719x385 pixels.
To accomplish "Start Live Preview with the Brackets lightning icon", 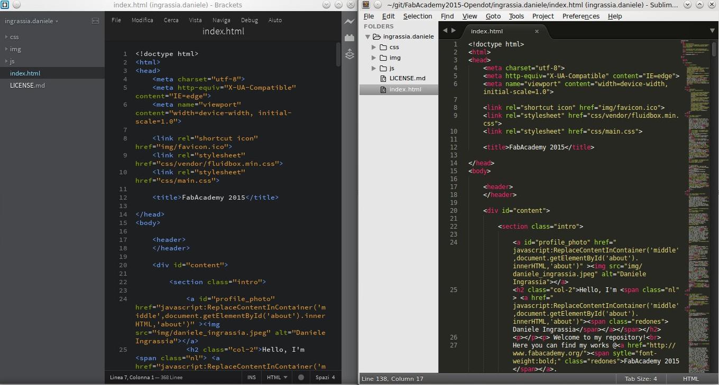I will 349,22.
